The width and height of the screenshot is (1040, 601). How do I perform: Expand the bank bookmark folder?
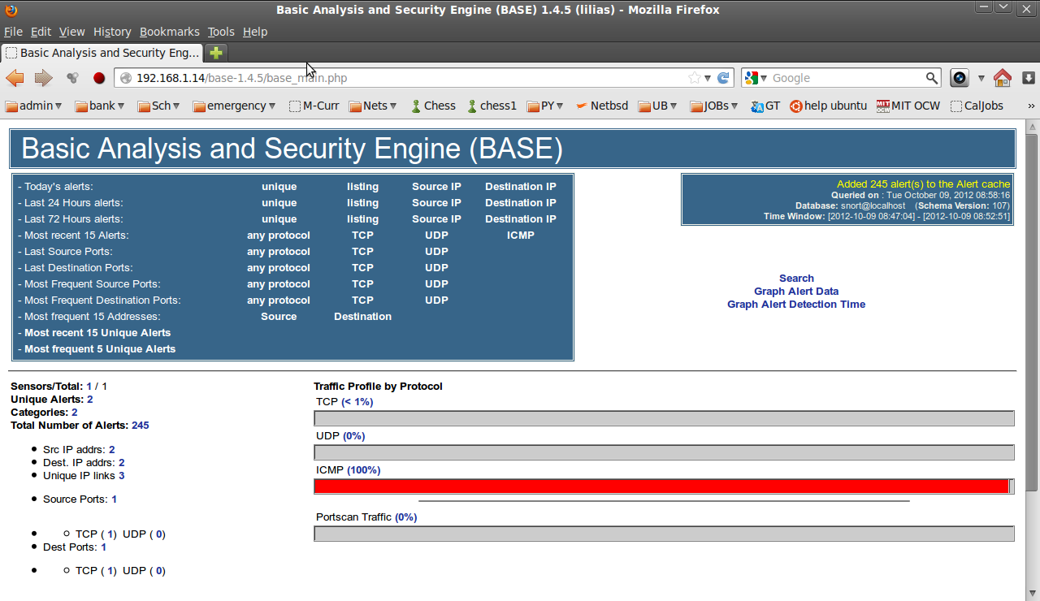[99, 106]
